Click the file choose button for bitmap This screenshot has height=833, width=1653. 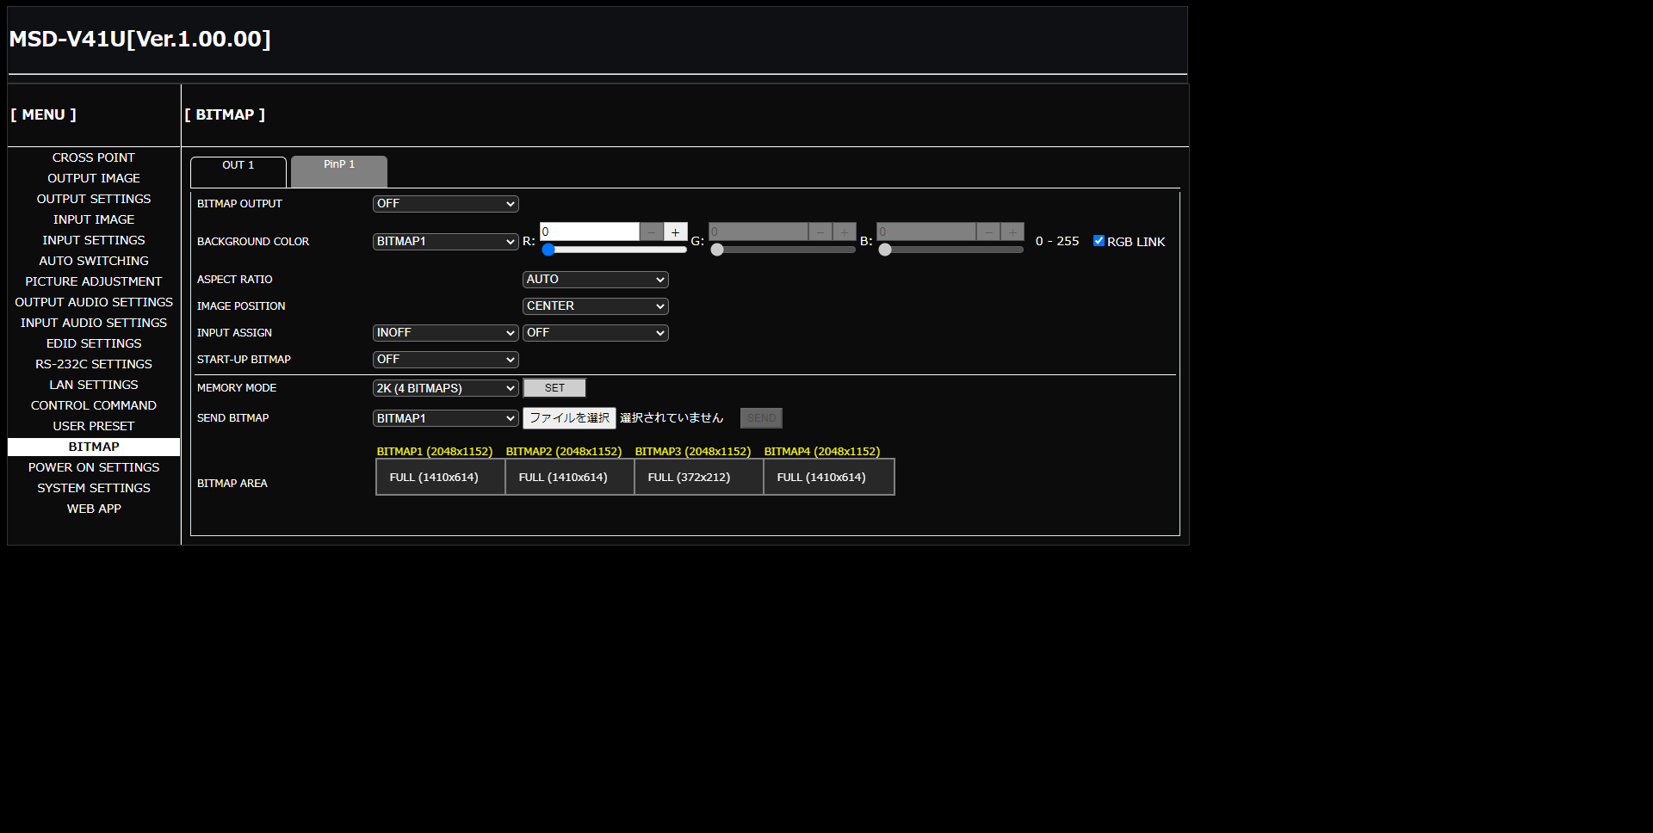pos(569,418)
